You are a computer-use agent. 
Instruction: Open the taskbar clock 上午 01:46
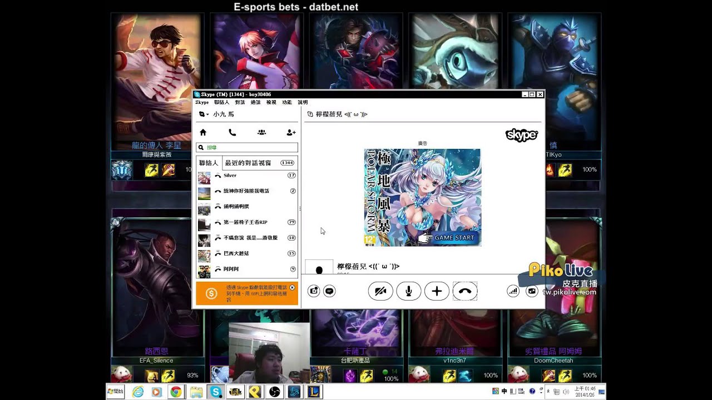(x=584, y=392)
